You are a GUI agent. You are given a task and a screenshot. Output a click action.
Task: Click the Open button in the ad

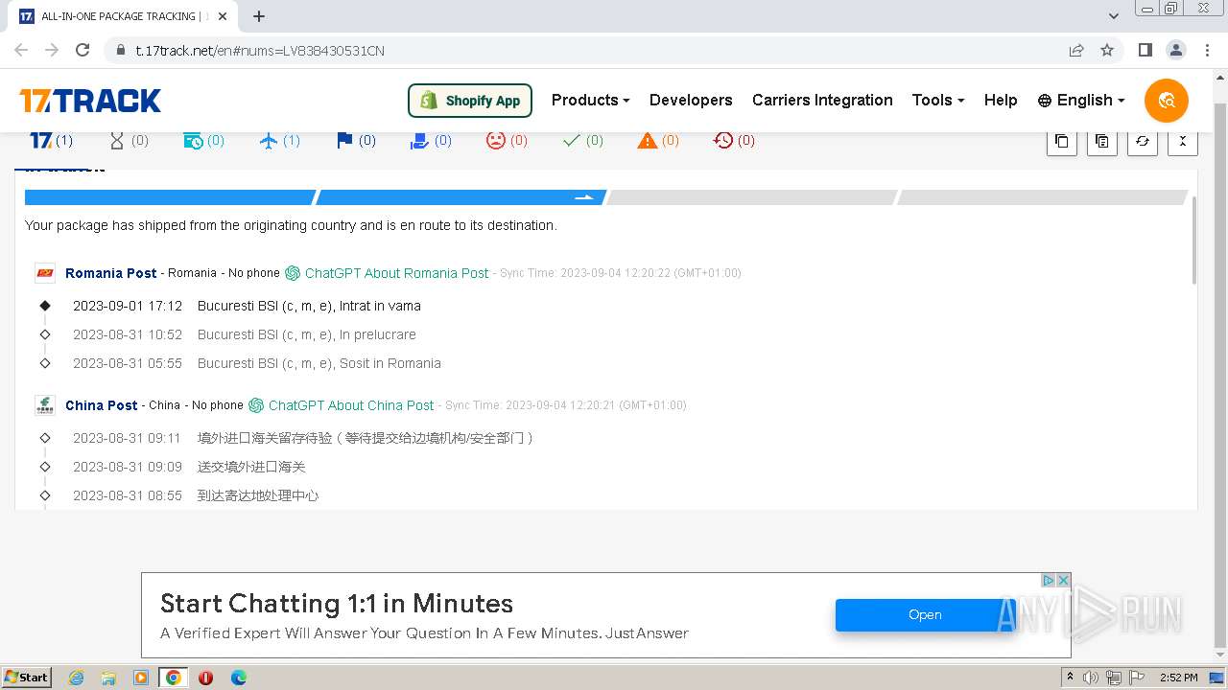tap(925, 615)
